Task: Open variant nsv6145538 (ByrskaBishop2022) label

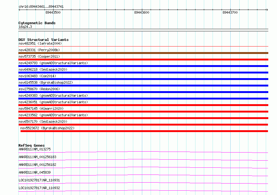Action: coord(46,82)
